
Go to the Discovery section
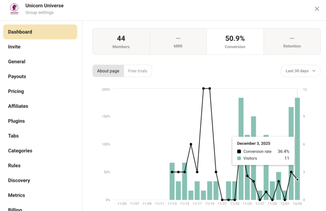pos(19,180)
